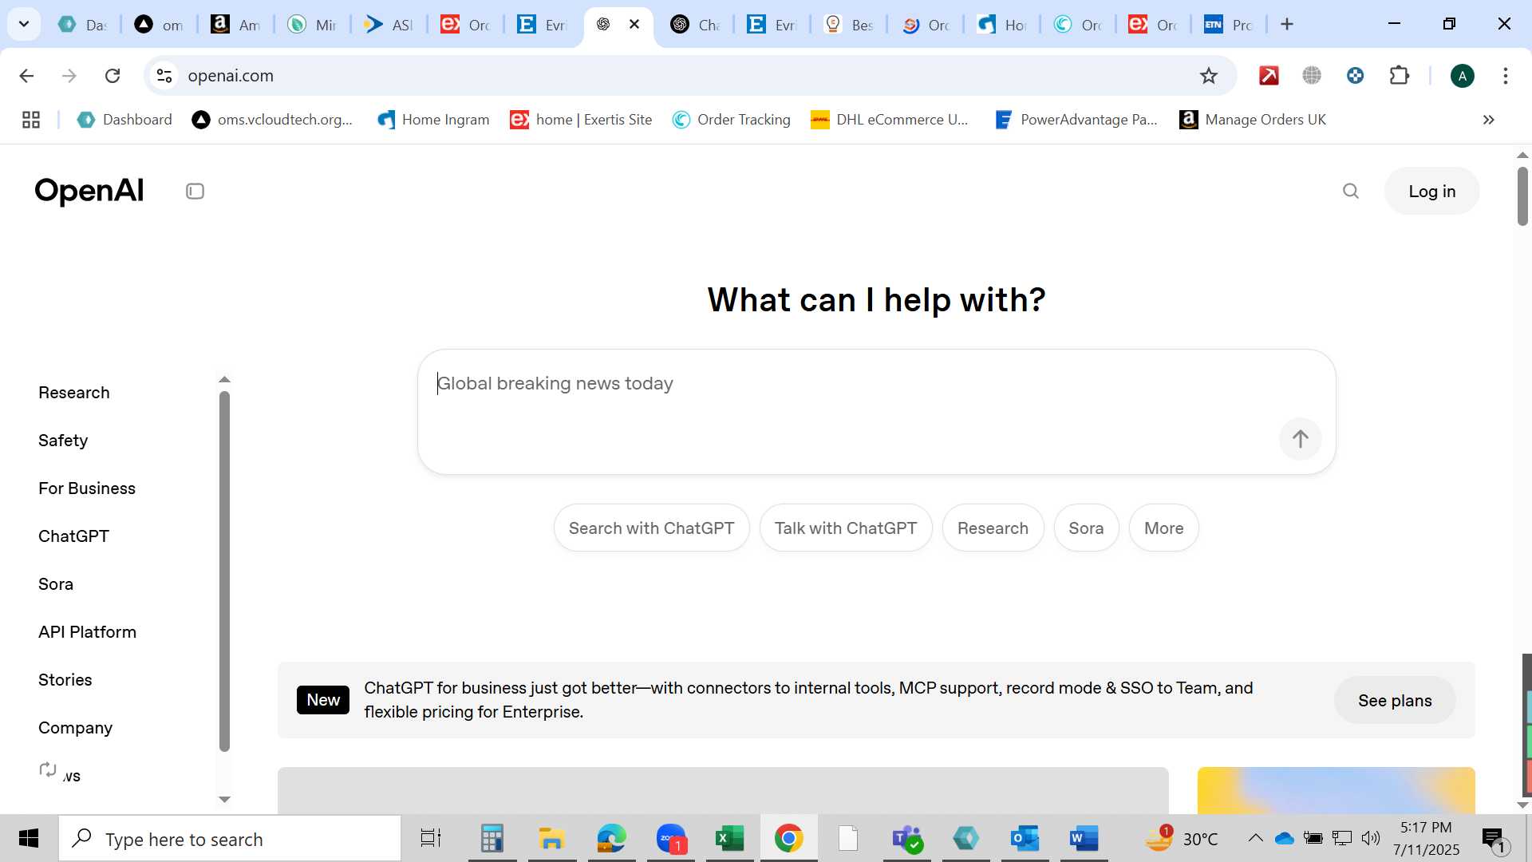The height and width of the screenshot is (862, 1532).
Task: Click the sidebar scrollbar up arrow
Action: coord(224,380)
